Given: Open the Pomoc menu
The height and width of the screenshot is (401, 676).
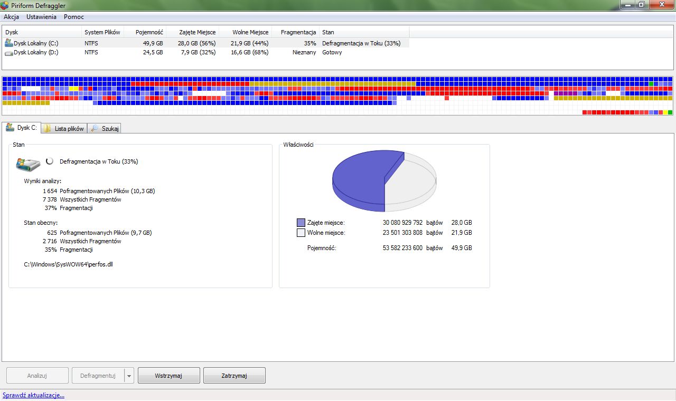Looking at the screenshot, I should coord(73,16).
